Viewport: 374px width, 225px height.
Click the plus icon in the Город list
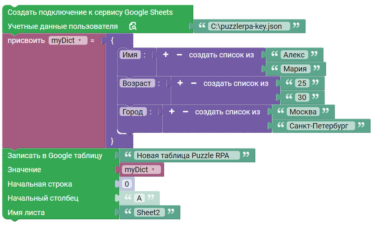point(172,111)
